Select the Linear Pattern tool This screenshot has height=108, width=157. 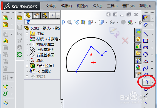point(6,78)
